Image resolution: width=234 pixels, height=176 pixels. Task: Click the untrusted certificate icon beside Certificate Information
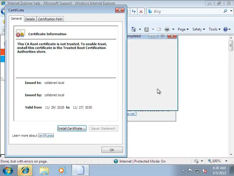pyautogui.click(x=20, y=33)
